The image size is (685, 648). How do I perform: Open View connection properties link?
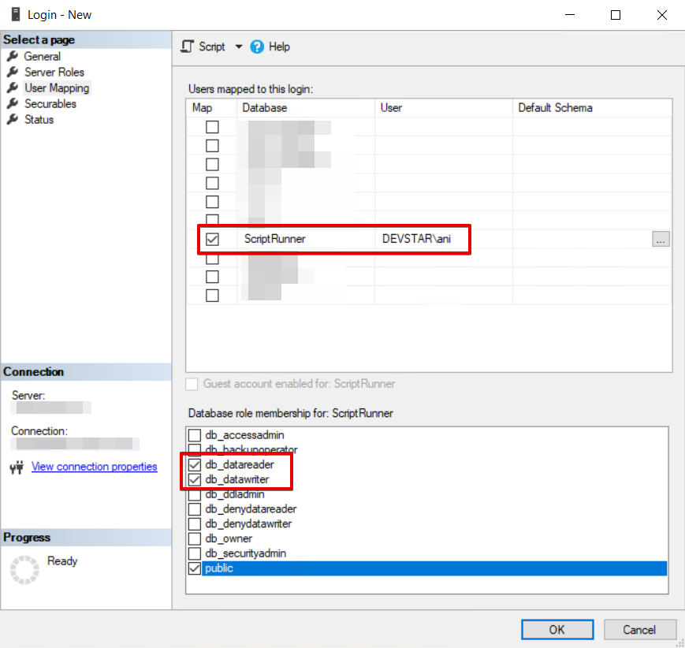(95, 467)
